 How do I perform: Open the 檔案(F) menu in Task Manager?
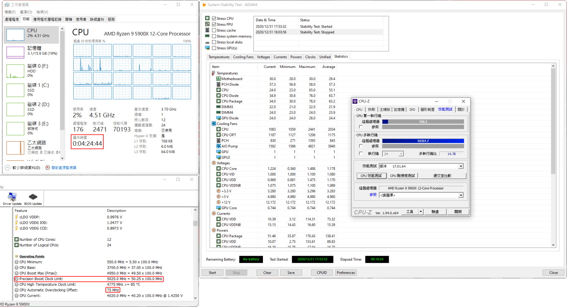pos(10,12)
